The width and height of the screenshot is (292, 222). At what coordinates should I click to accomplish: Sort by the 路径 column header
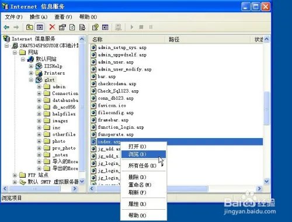pyautogui.click(x=208, y=40)
